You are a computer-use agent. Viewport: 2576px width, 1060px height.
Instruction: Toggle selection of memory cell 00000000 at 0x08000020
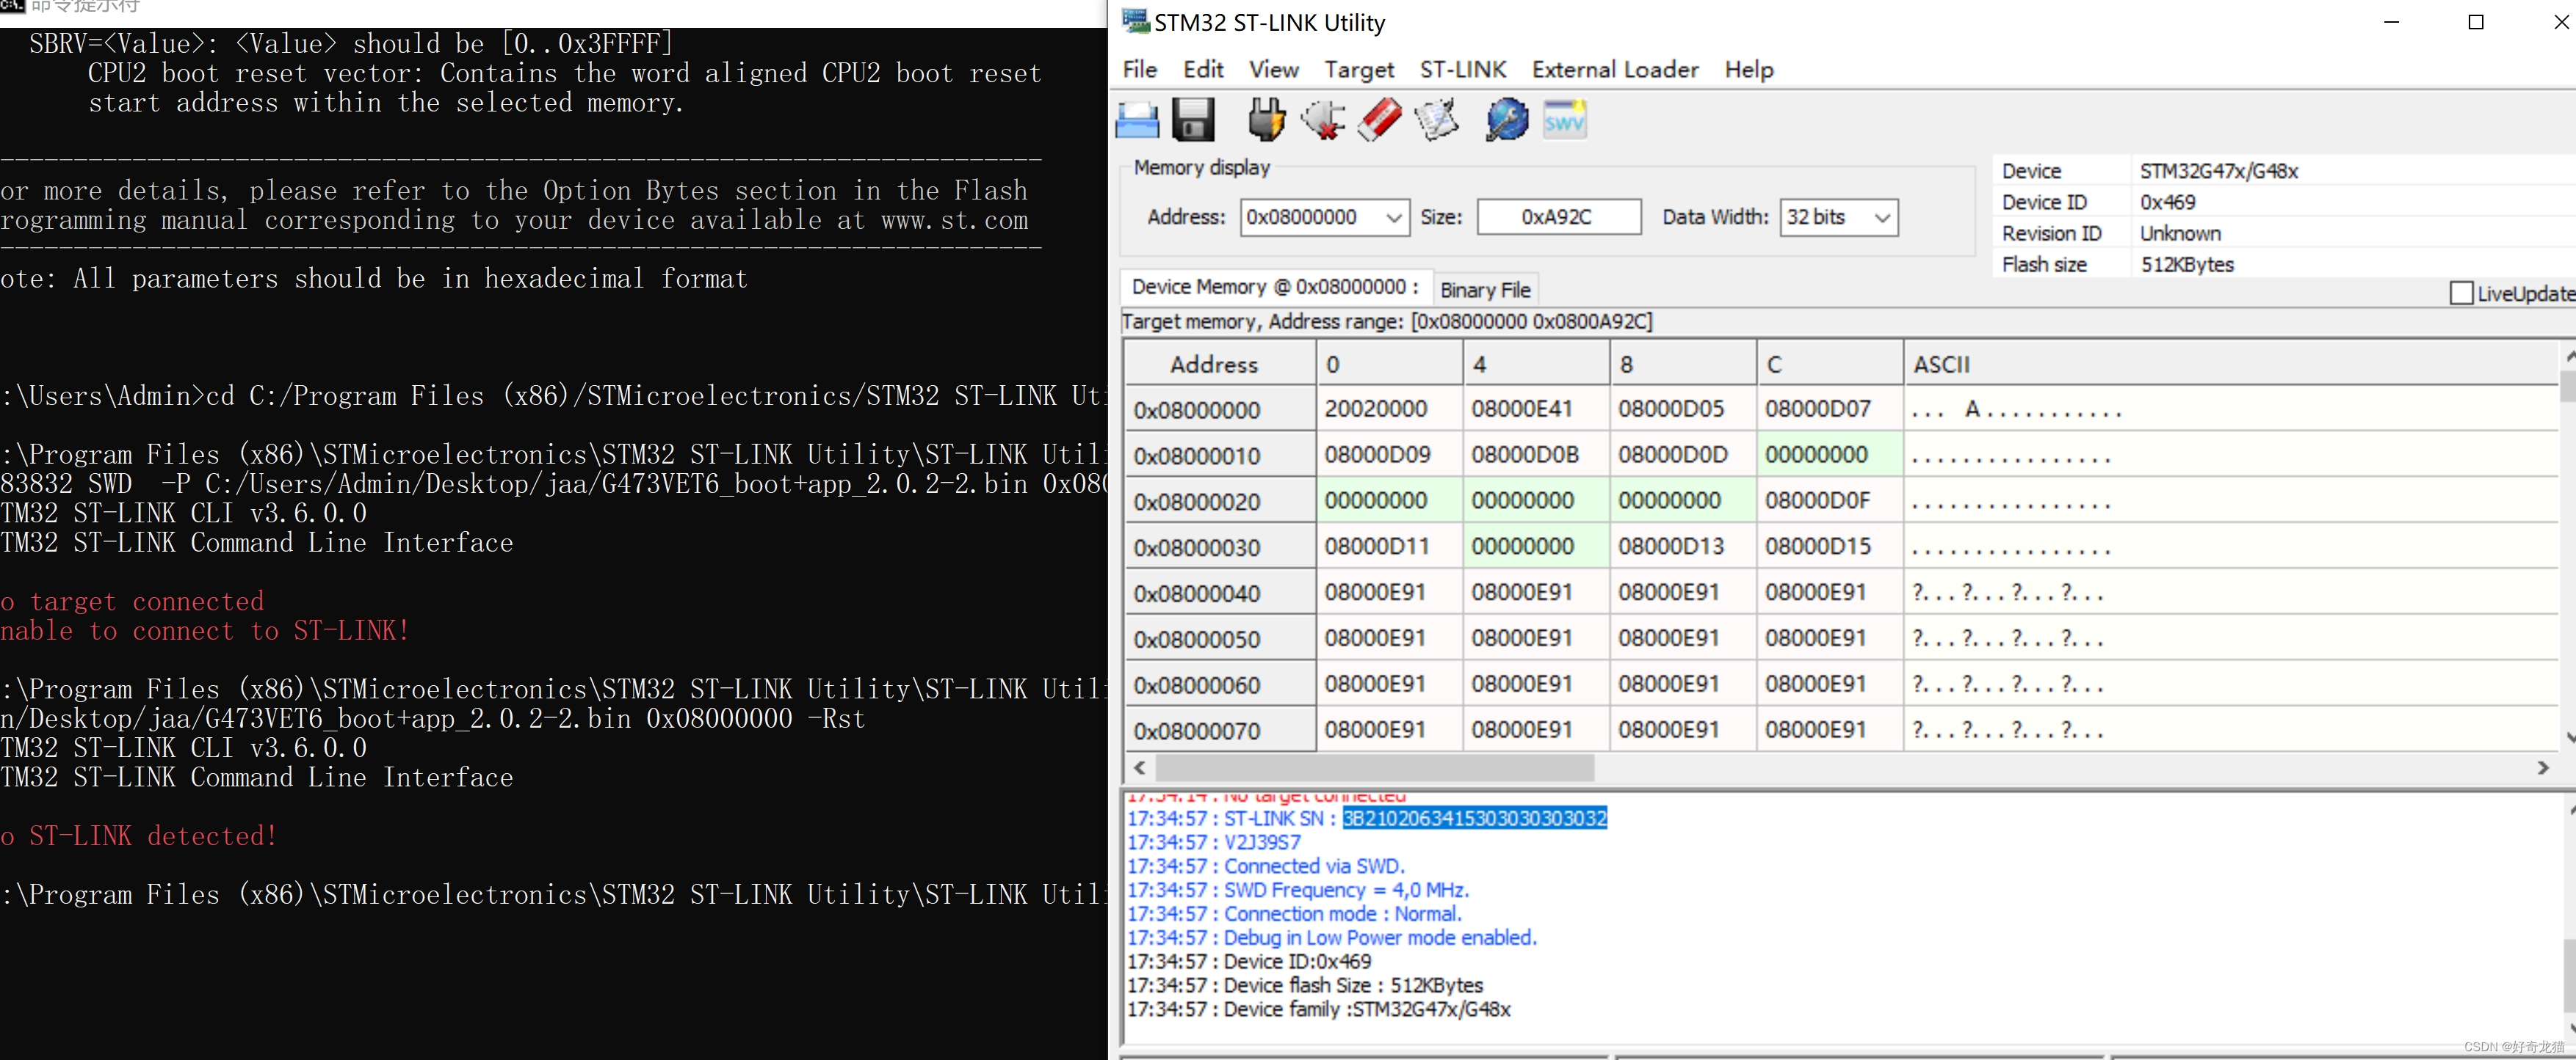click(1378, 500)
